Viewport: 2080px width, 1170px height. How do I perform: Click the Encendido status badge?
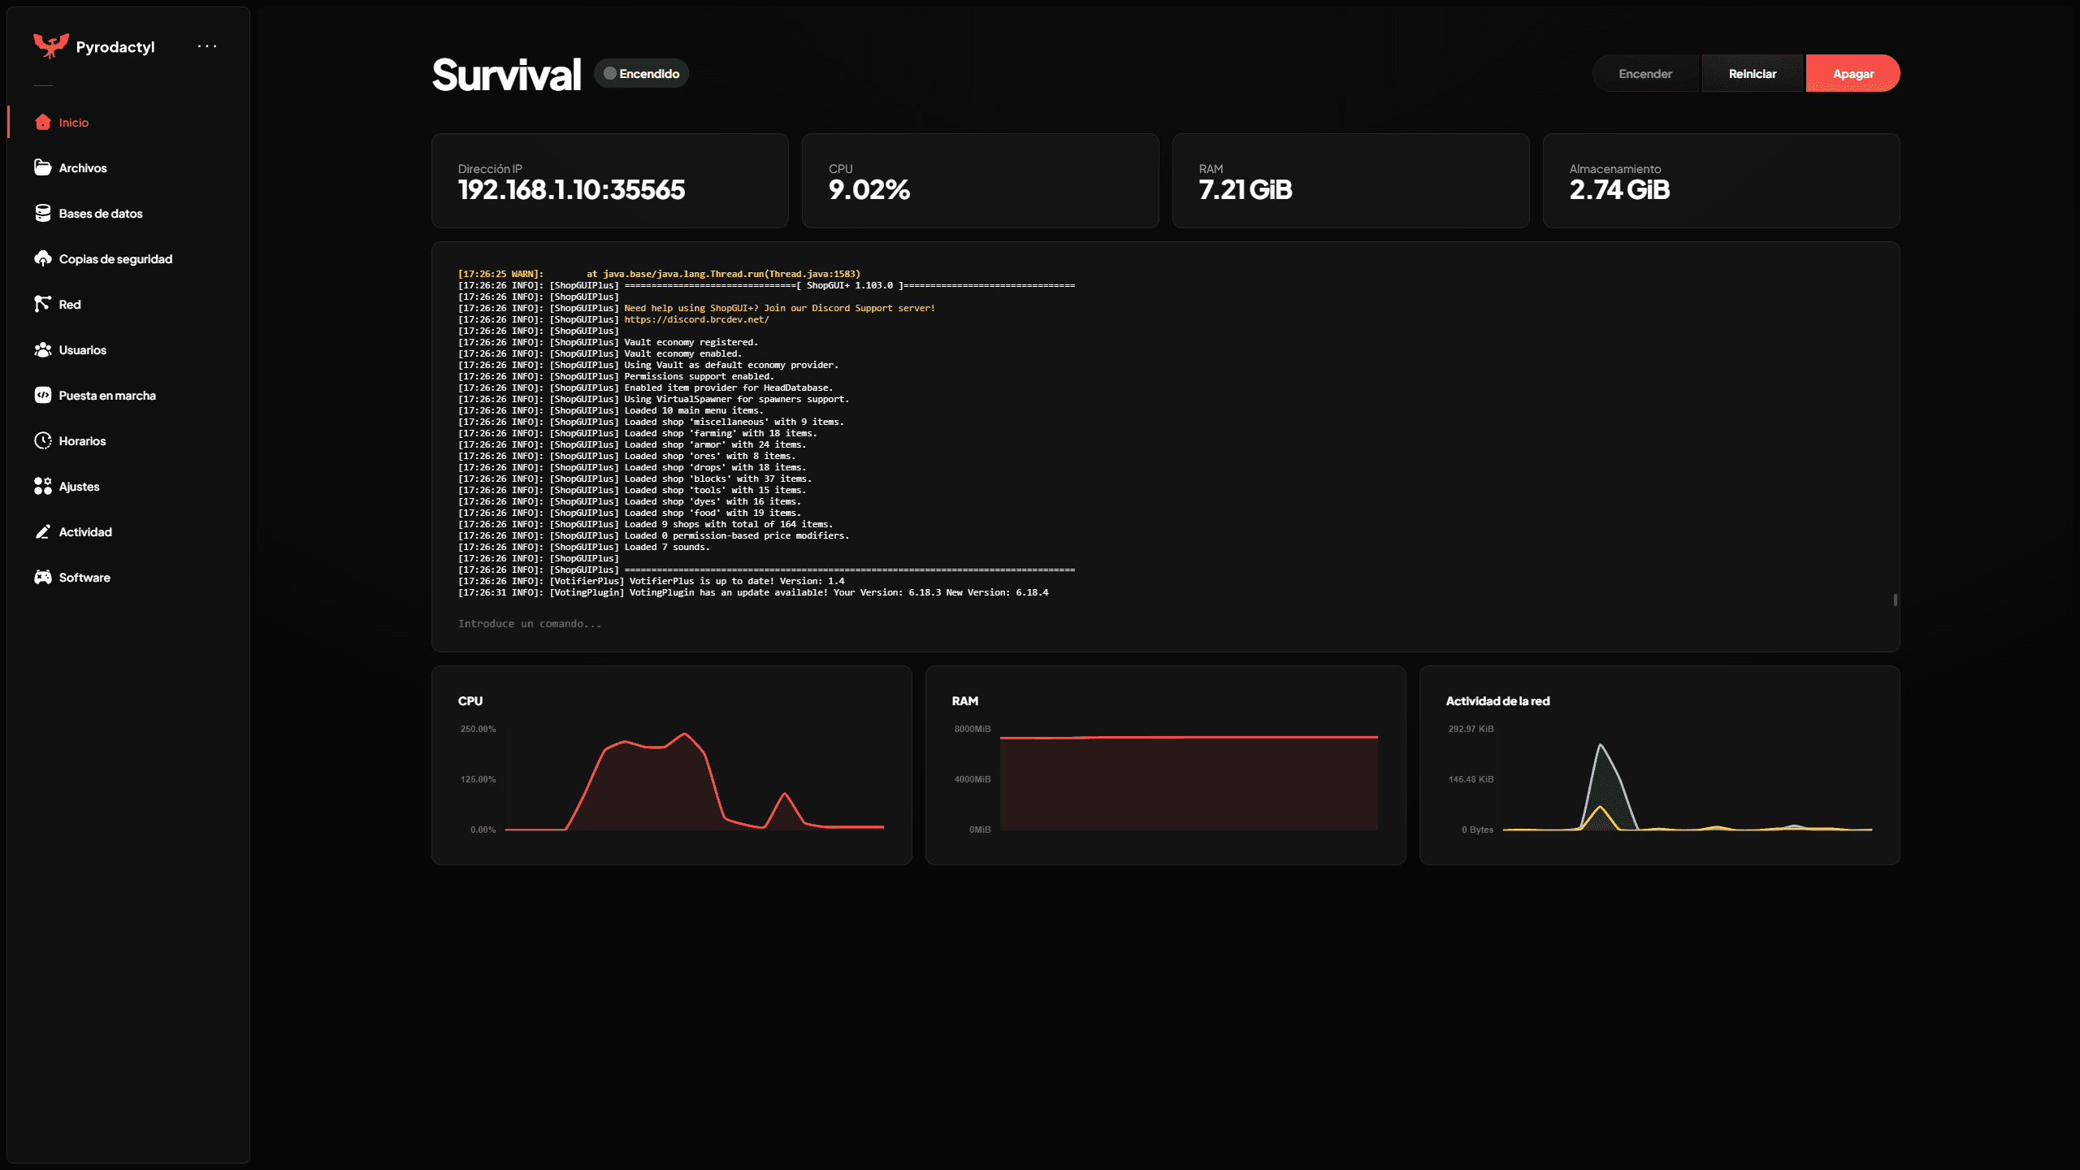pos(641,74)
